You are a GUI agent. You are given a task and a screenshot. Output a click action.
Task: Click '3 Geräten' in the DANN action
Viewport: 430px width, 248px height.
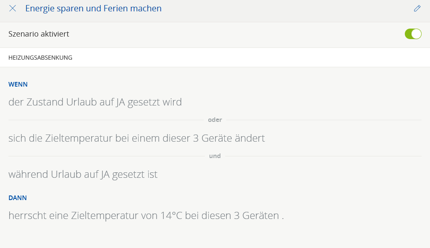tap(256, 216)
